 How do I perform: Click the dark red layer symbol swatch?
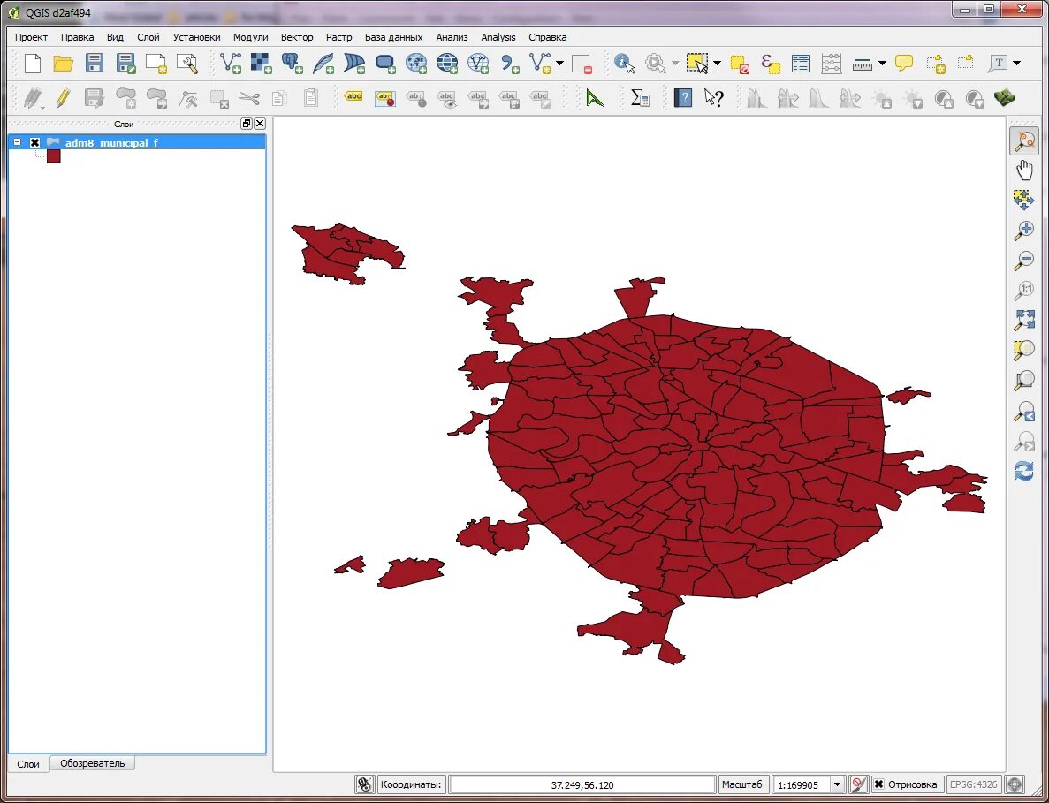(x=54, y=156)
